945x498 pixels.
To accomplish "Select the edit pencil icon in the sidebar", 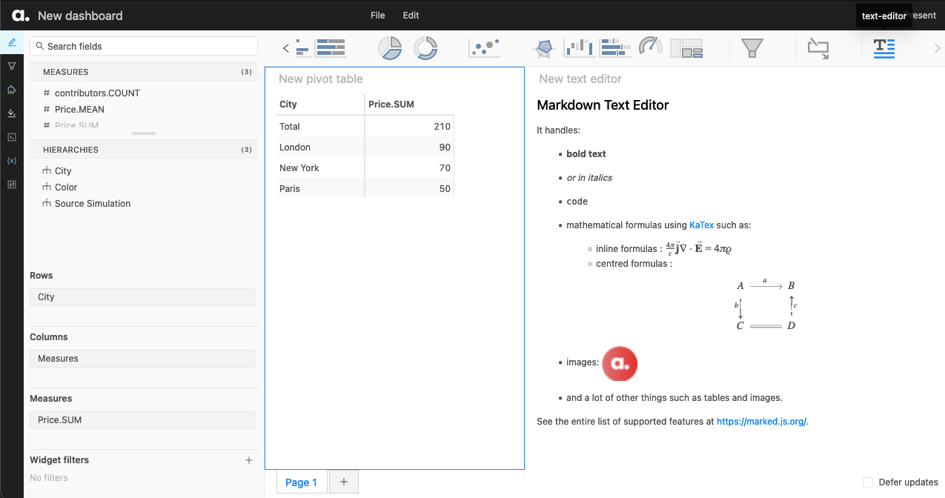I will pos(11,41).
